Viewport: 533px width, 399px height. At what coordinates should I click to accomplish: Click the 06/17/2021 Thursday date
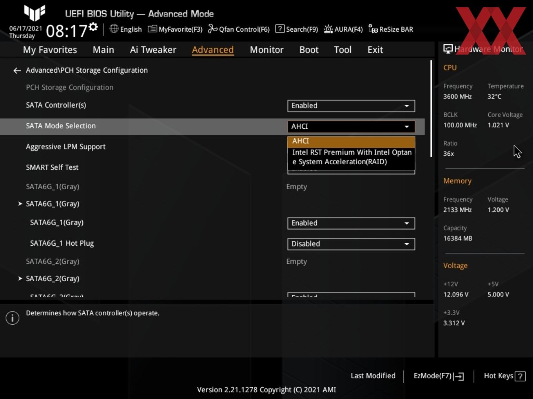[25, 32]
